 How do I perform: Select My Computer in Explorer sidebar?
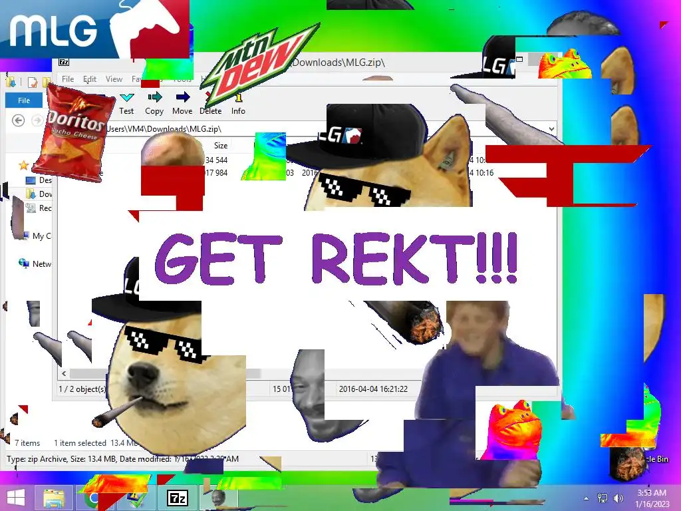42,236
